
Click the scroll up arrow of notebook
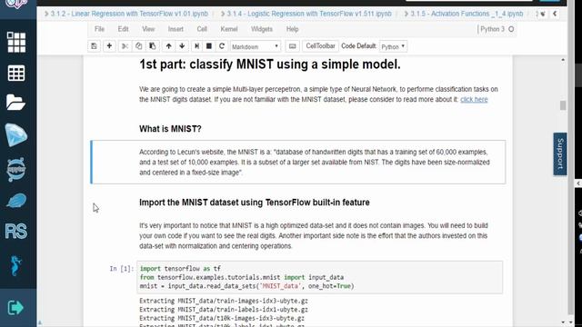pyautogui.click(x=563, y=60)
